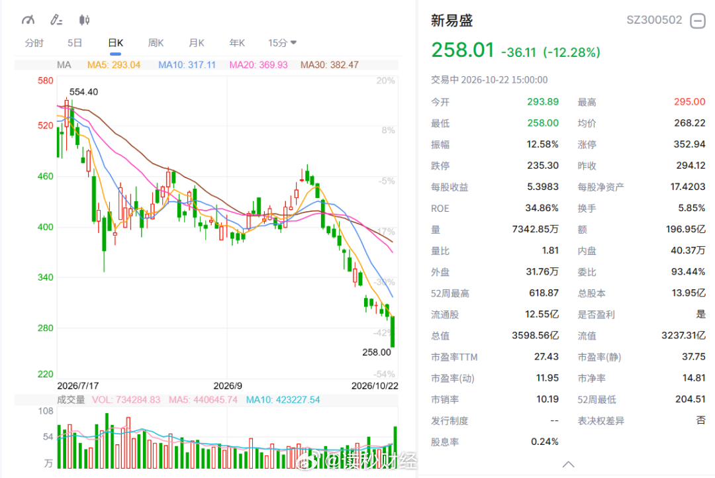
Task: Click 量 value 7342.85万
Action: (x=536, y=229)
